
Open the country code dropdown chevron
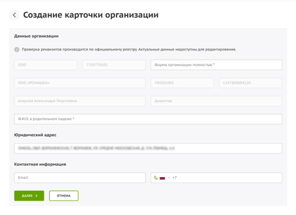coord(169,178)
